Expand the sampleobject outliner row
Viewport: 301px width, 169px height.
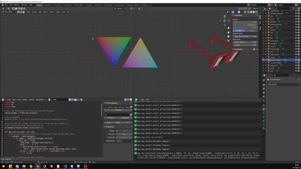[266, 60]
